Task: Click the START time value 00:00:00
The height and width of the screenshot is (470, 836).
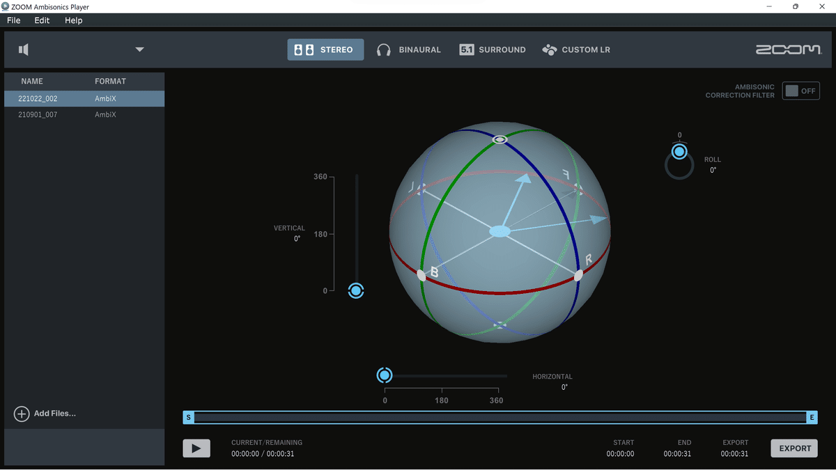Action: coord(620,454)
